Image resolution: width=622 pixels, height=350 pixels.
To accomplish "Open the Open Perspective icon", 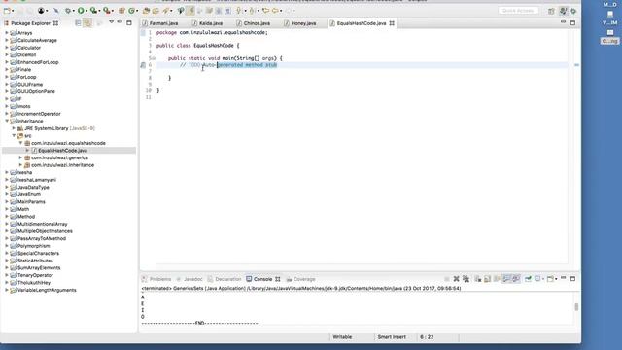I will (x=551, y=11).
